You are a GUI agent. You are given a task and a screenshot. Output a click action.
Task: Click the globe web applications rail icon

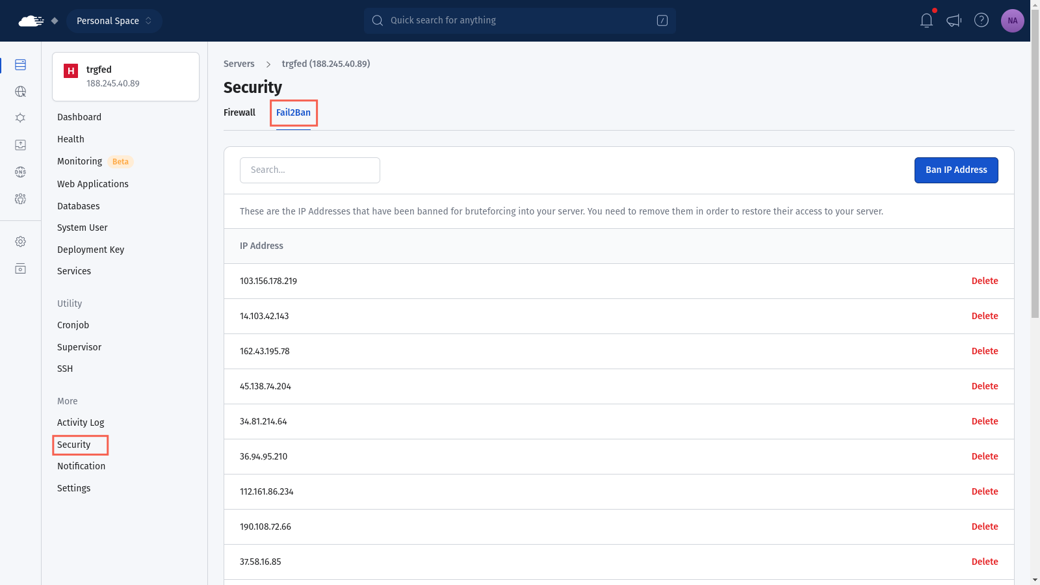[21, 92]
